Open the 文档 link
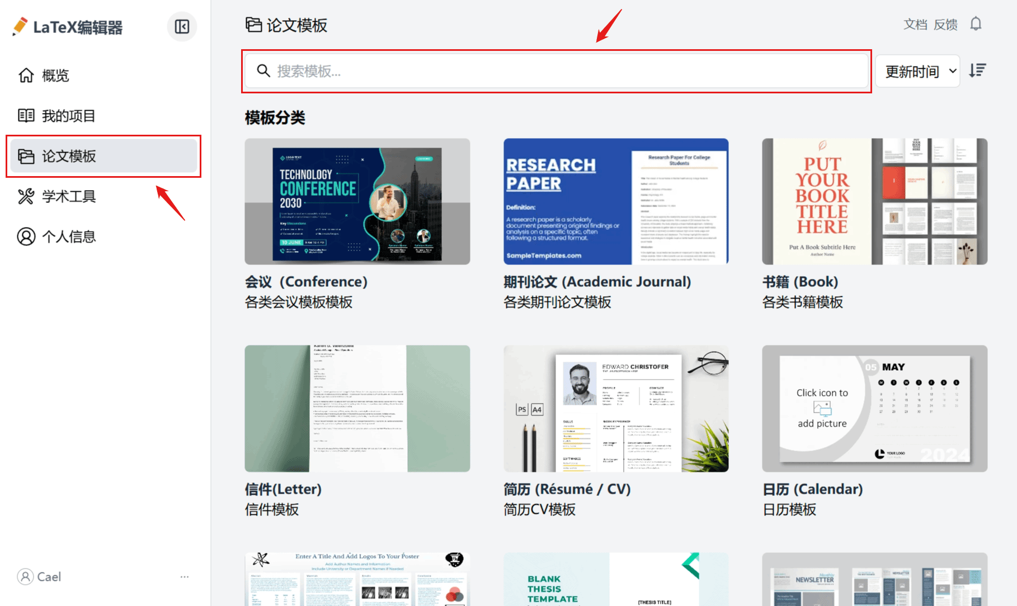Image resolution: width=1017 pixels, height=606 pixels. click(x=915, y=25)
